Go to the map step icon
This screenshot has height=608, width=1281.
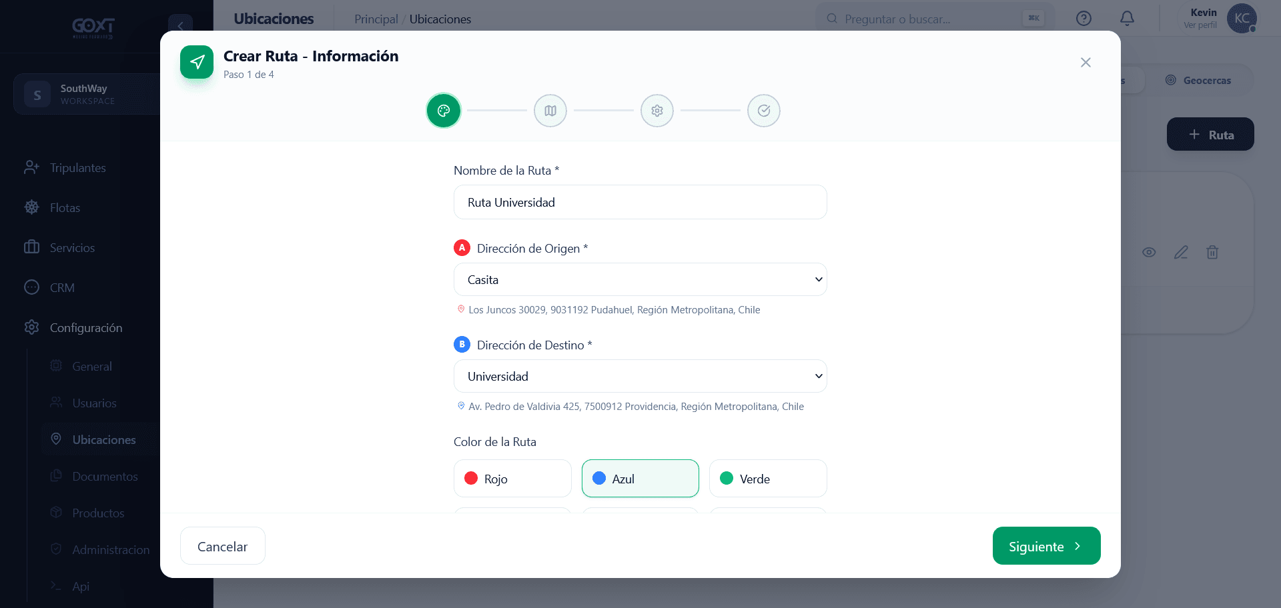coord(550,111)
